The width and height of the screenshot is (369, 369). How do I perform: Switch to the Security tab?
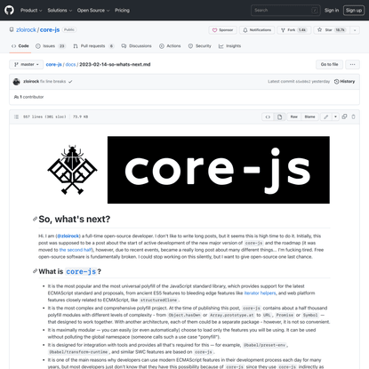point(200,46)
